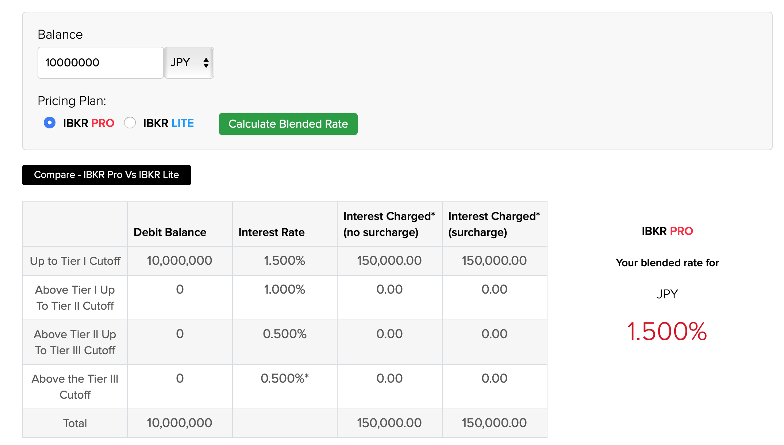Click the Up to Tier I Cutoff row label

click(x=75, y=261)
